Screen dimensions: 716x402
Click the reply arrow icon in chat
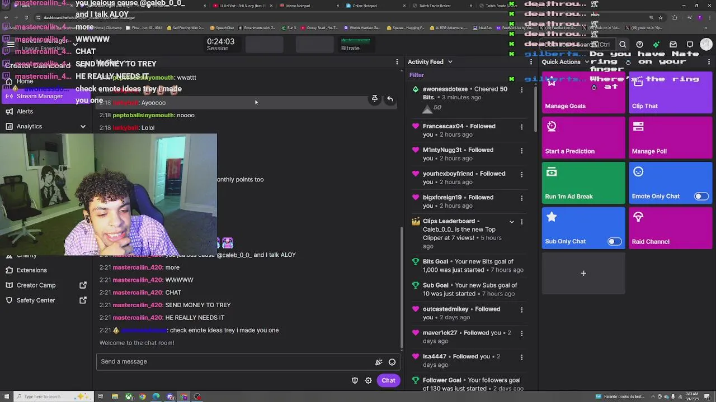[x=390, y=99]
